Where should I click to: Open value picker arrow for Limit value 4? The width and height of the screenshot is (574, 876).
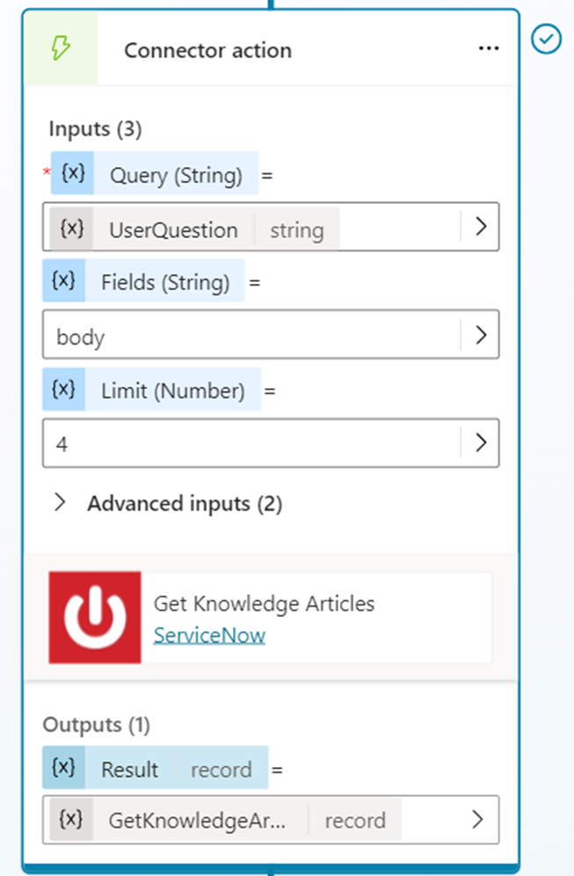coord(480,443)
